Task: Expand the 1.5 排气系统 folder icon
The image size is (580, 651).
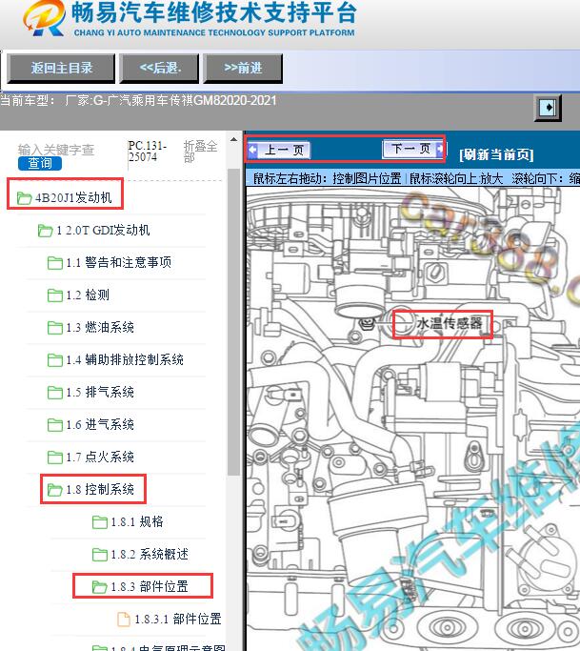Action: tap(55, 393)
